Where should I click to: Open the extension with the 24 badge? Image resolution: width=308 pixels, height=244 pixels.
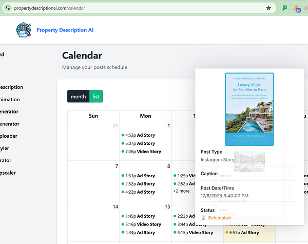tap(297, 9)
